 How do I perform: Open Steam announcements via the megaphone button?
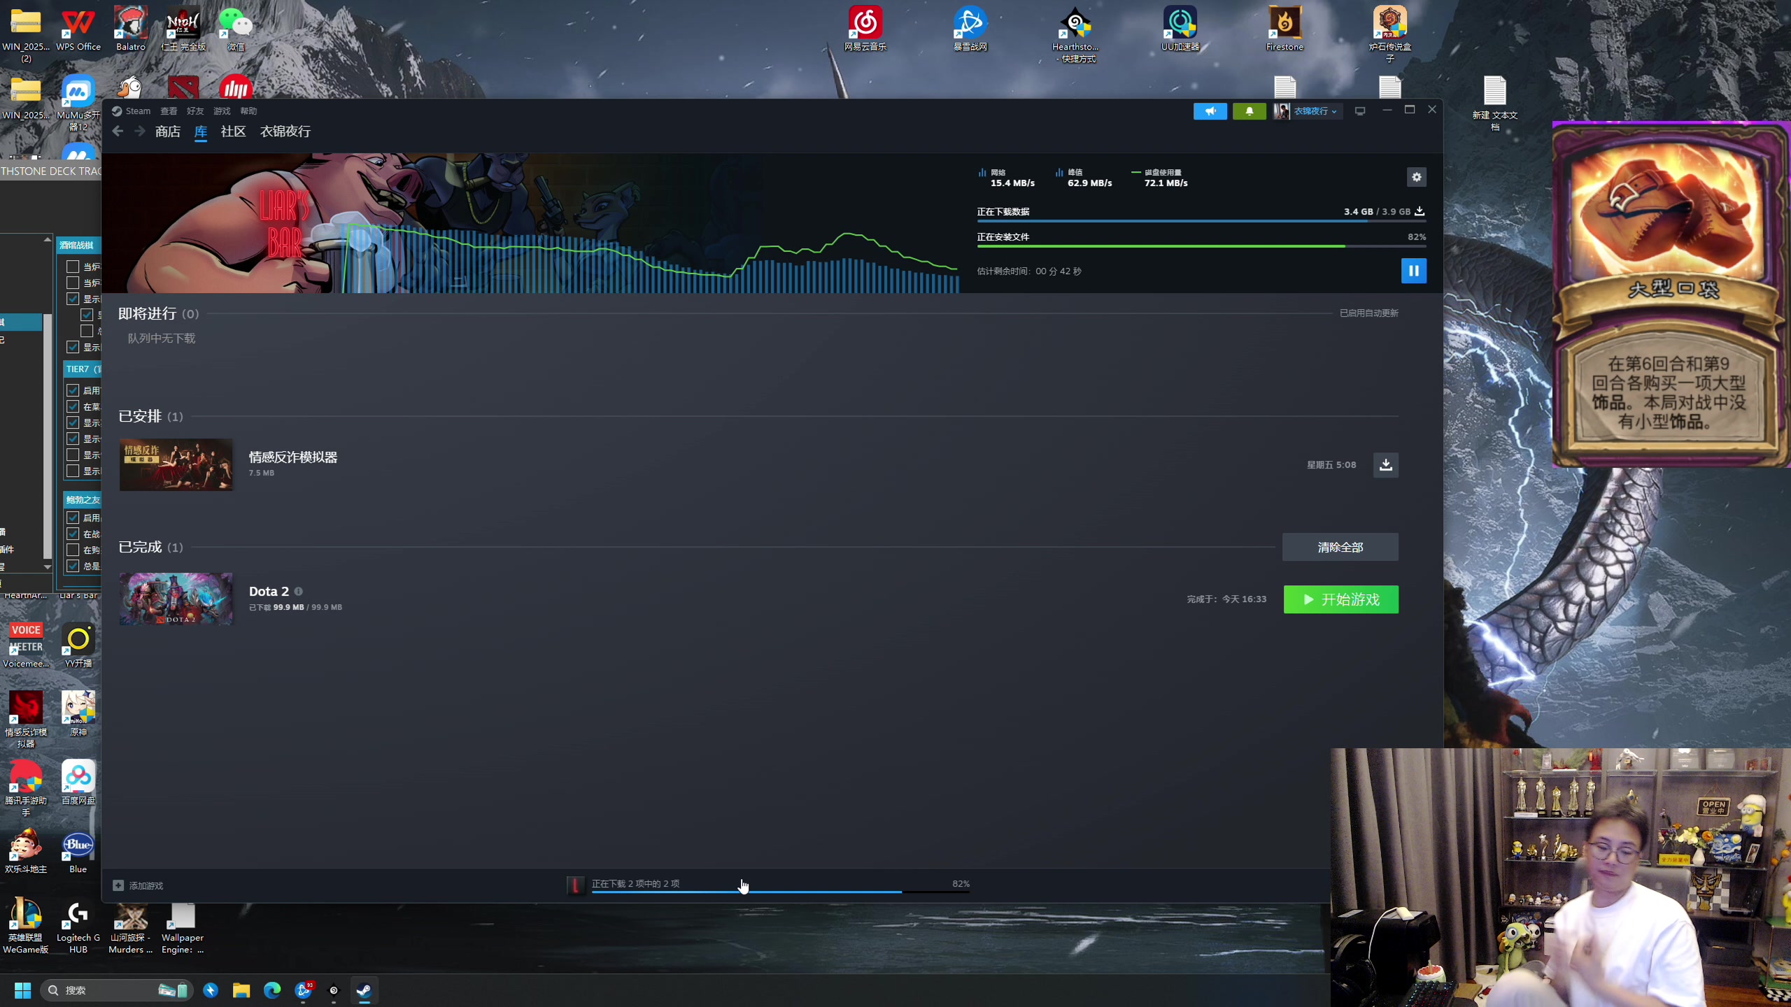point(1210,111)
